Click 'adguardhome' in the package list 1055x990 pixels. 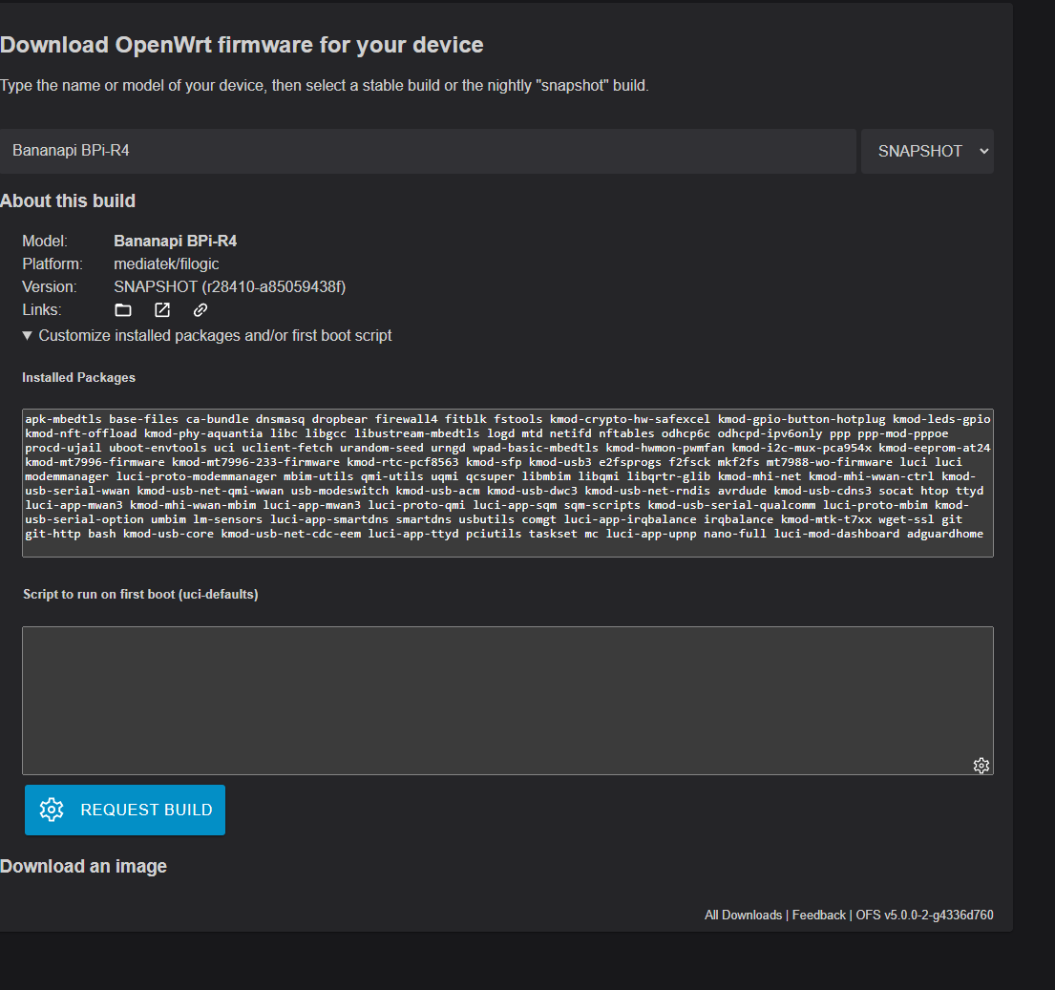944,534
